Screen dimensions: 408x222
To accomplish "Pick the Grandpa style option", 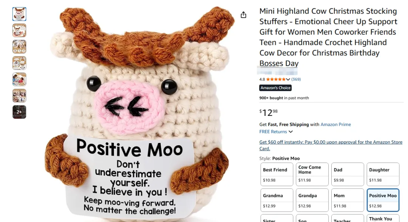I will coord(312,200).
